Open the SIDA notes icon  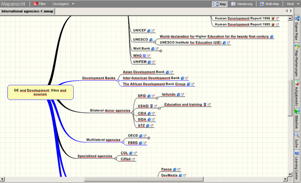(153, 119)
